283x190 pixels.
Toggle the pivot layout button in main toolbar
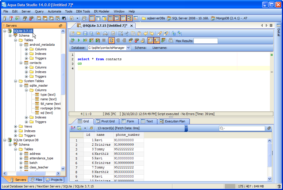[x=117, y=18]
